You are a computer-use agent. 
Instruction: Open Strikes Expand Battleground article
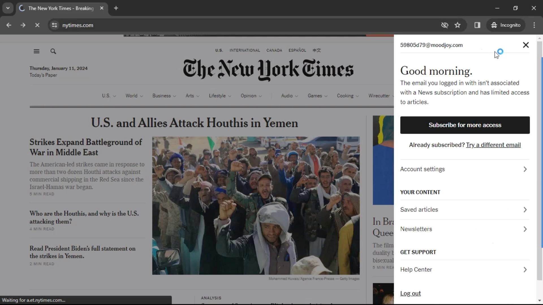(x=86, y=147)
